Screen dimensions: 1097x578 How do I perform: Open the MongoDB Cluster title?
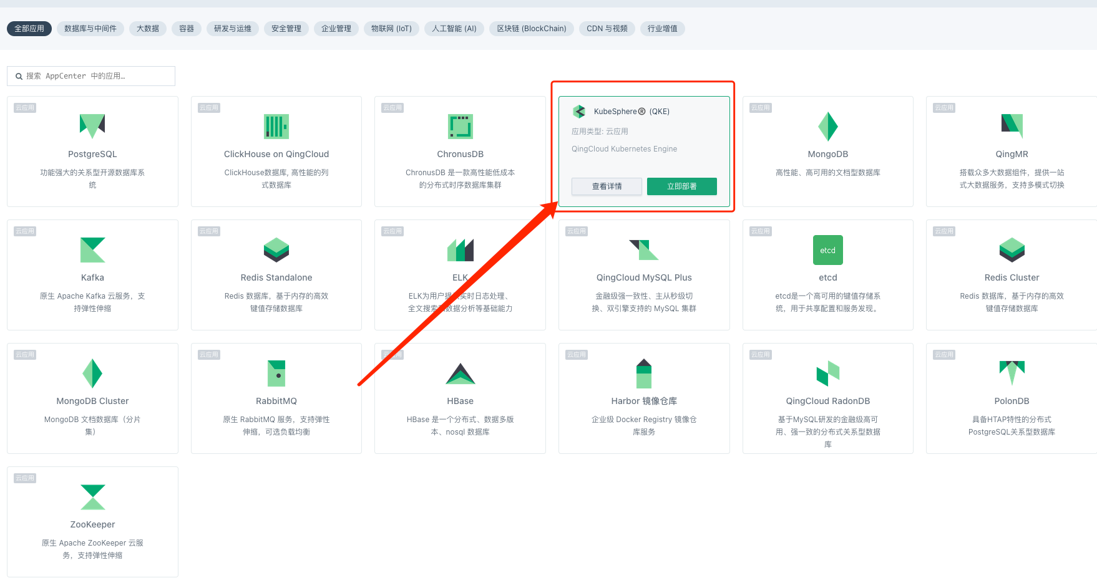click(x=92, y=401)
